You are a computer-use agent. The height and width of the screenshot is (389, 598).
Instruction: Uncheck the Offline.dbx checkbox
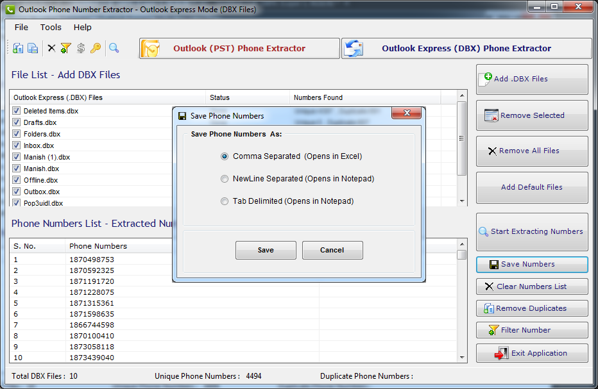pos(16,180)
